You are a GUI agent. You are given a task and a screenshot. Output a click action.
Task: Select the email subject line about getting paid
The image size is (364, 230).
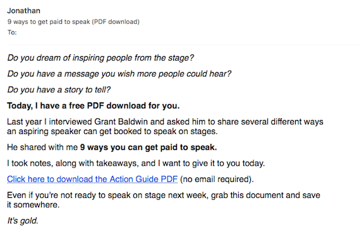(73, 22)
